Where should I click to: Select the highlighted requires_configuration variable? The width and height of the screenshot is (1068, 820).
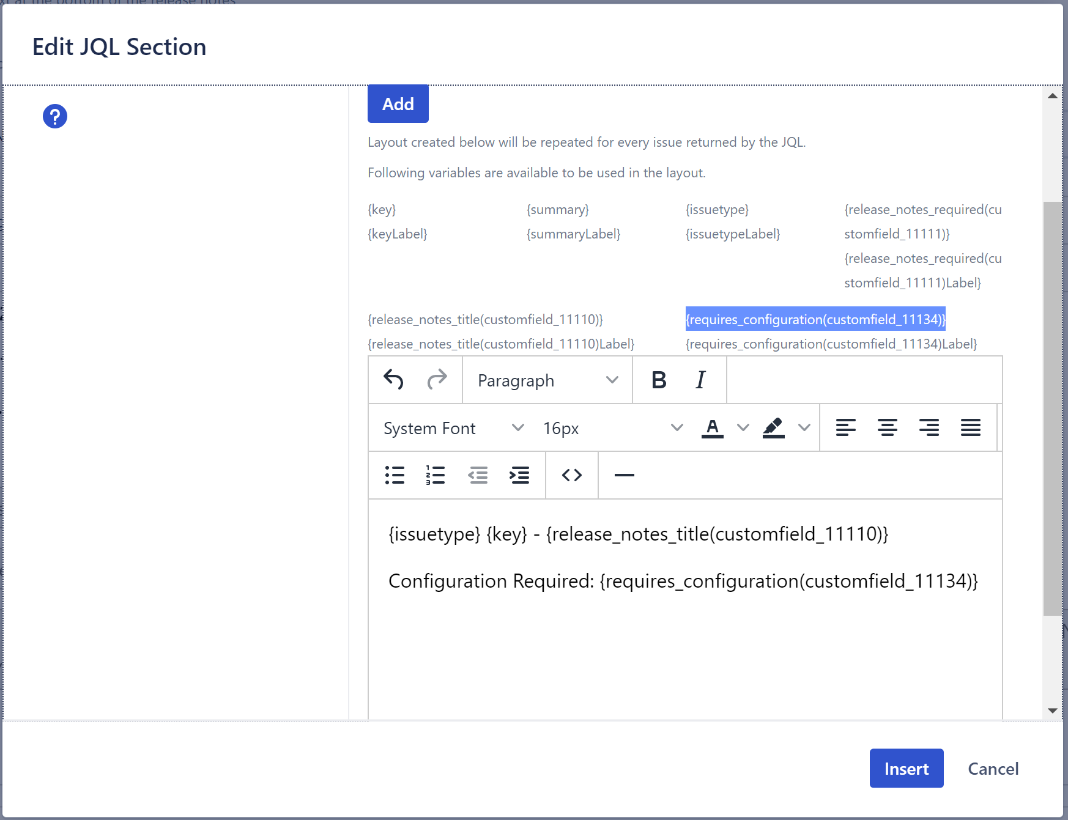click(815, 319)
